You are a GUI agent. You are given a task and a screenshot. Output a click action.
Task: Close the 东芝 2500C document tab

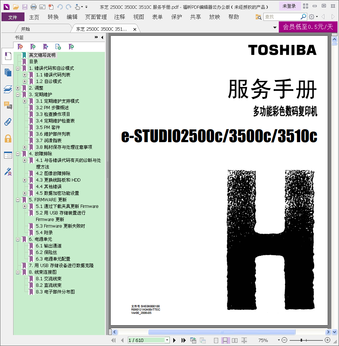(134, 29)
